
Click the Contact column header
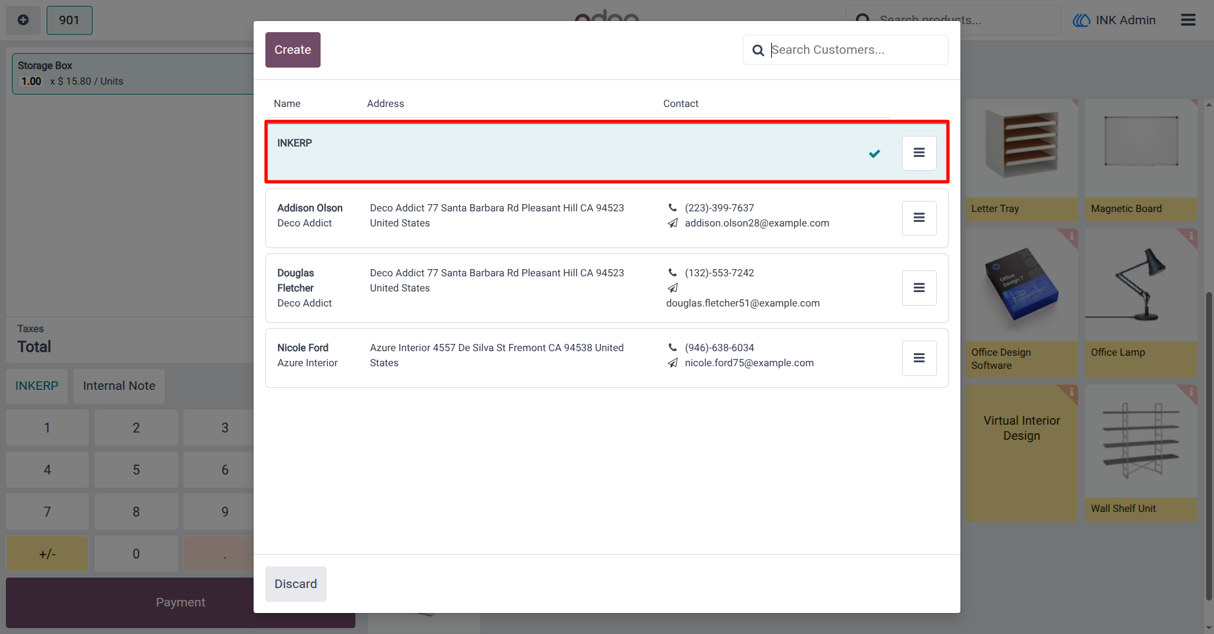point(681,104)
